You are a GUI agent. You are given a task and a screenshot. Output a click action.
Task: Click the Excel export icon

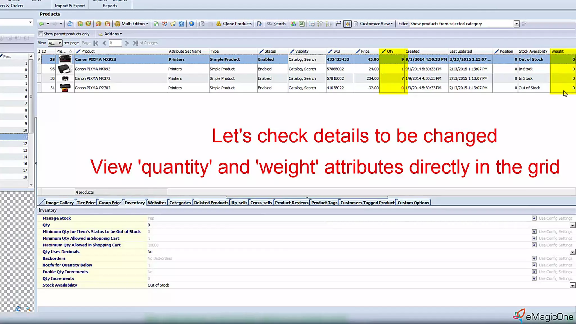pos(301,24)
